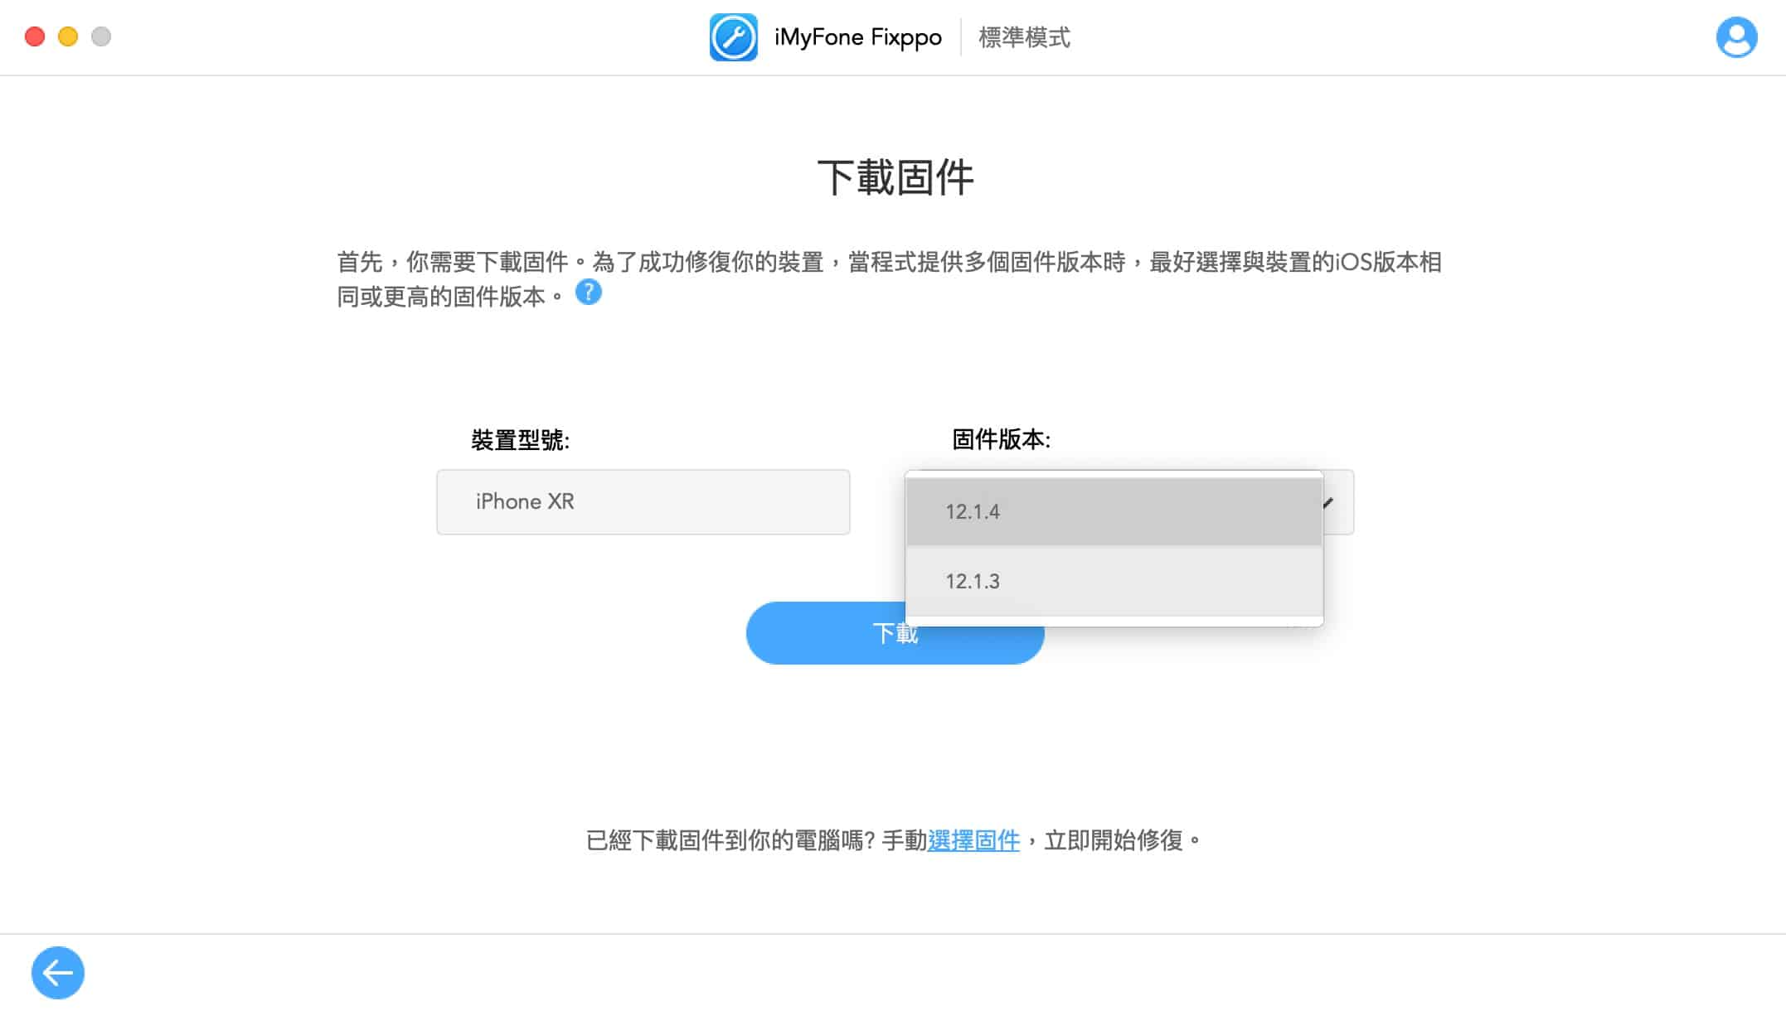This screenshot has width=1786, height=1011.
Task: Select firmware version 12.1.4
Action: coord(1114,511)
